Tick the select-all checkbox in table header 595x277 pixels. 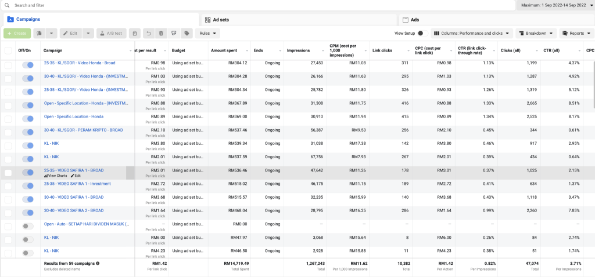(x=8, y=50)
